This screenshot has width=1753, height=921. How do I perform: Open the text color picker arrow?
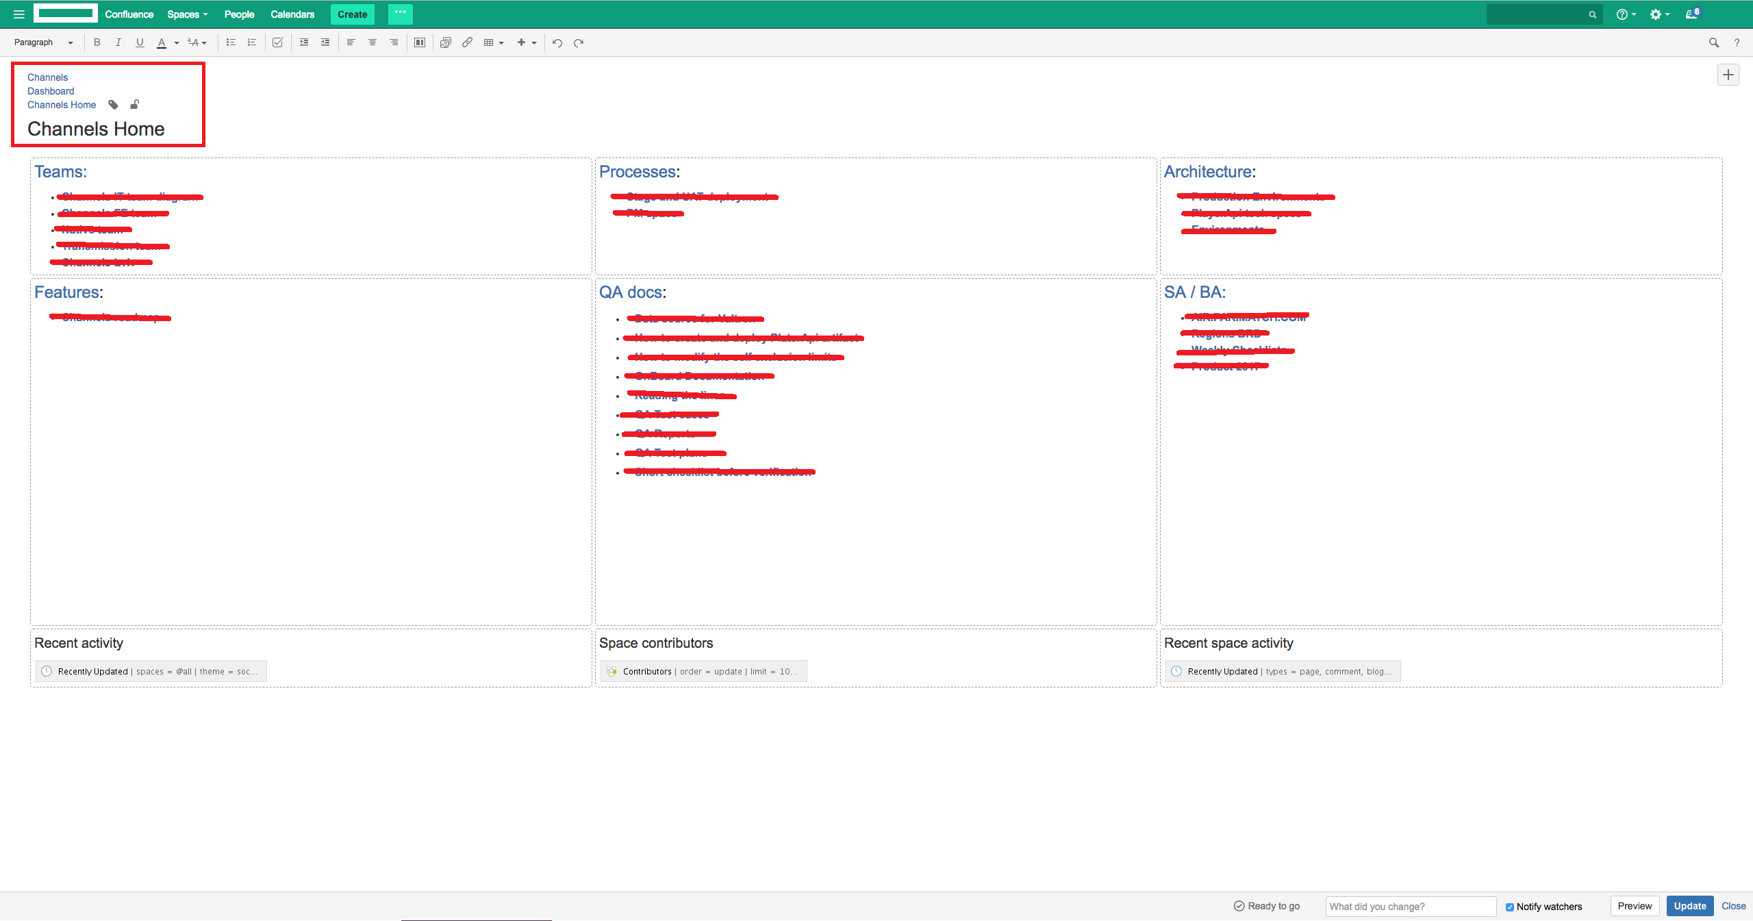pyautogui.click(x=177, y=43)
